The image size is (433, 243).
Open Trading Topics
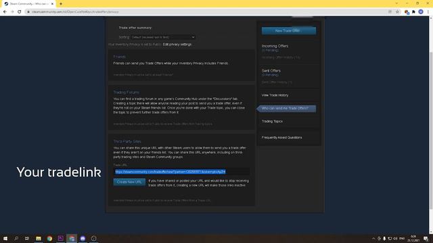(272, 122)
